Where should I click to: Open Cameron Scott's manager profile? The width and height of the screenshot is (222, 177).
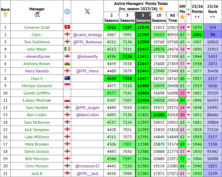tap(37, 28)
